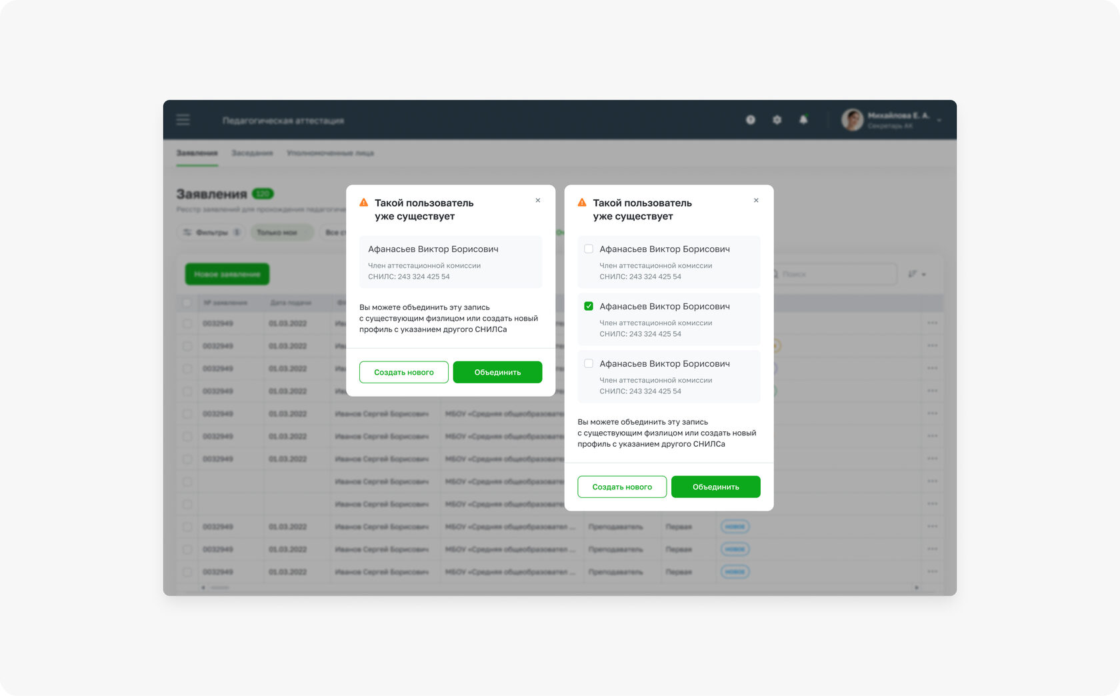1120x696 pixels.
Task: Click the warning triangle icon in left dialog
Action: point(364,203)
